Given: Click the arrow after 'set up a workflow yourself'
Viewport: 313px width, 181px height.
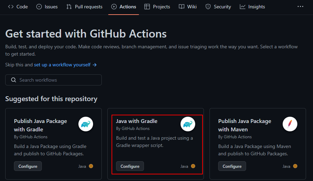Looking at the screenshot, I should pyautogui.click(x=94, y=65).
